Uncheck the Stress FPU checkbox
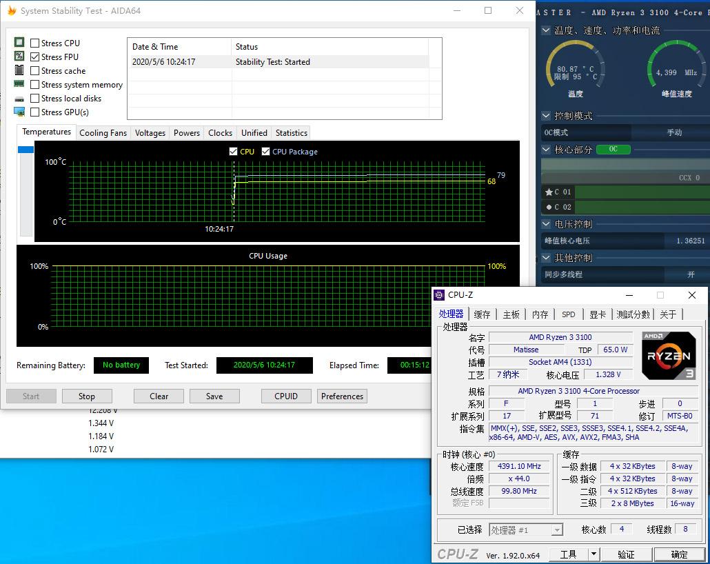 pyautogui.click(x=34, y=57)
